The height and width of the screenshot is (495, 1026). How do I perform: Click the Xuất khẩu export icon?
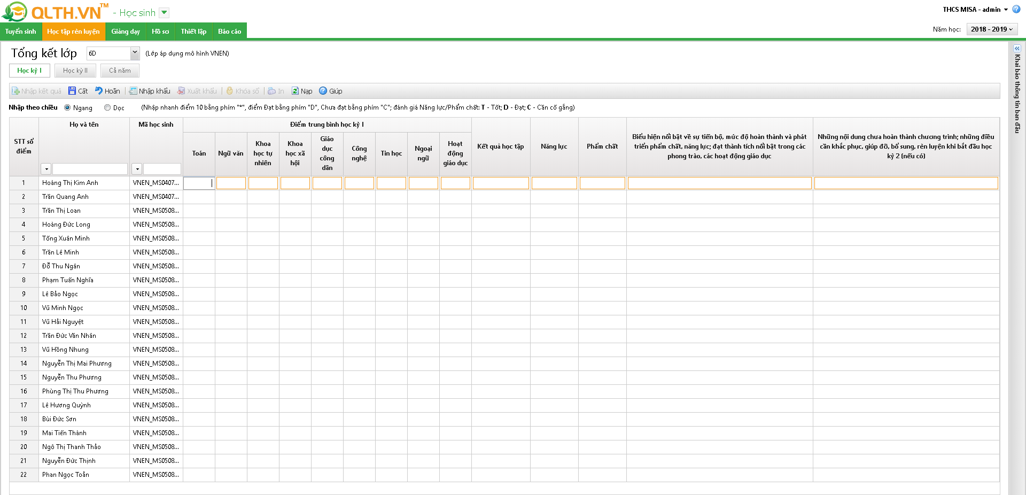coord(181,91)
